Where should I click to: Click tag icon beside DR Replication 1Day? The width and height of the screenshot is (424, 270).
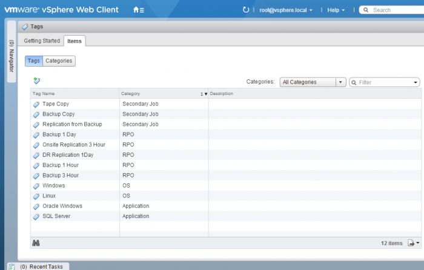tap(36, 156)
